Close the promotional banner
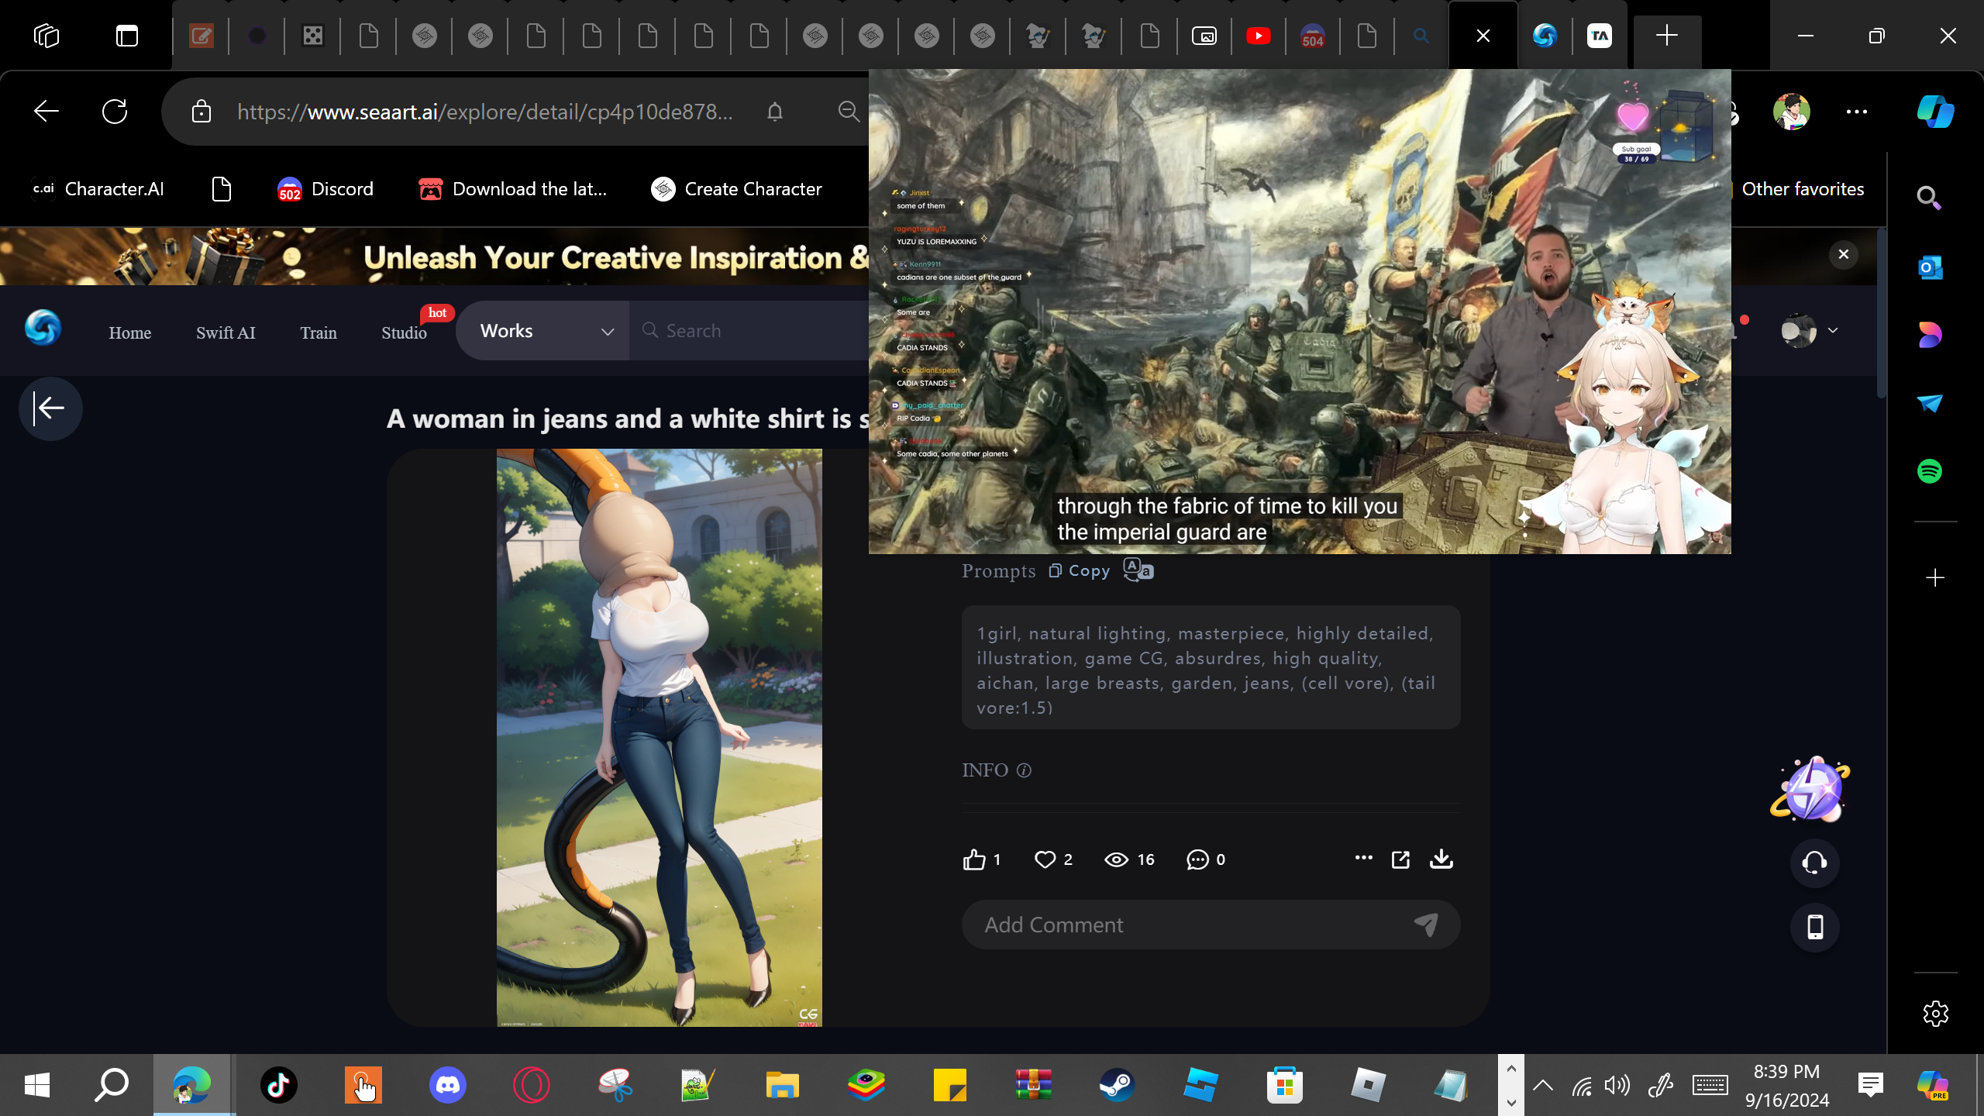The image size is (1984, 1116). [1844, 255]
